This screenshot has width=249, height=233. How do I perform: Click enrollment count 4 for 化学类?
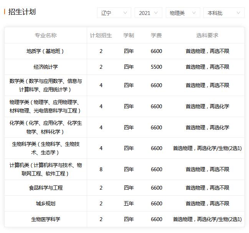pyautogui.click(x=101, y=127)
